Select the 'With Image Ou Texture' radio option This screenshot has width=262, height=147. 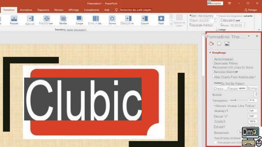tap(213, 67)
